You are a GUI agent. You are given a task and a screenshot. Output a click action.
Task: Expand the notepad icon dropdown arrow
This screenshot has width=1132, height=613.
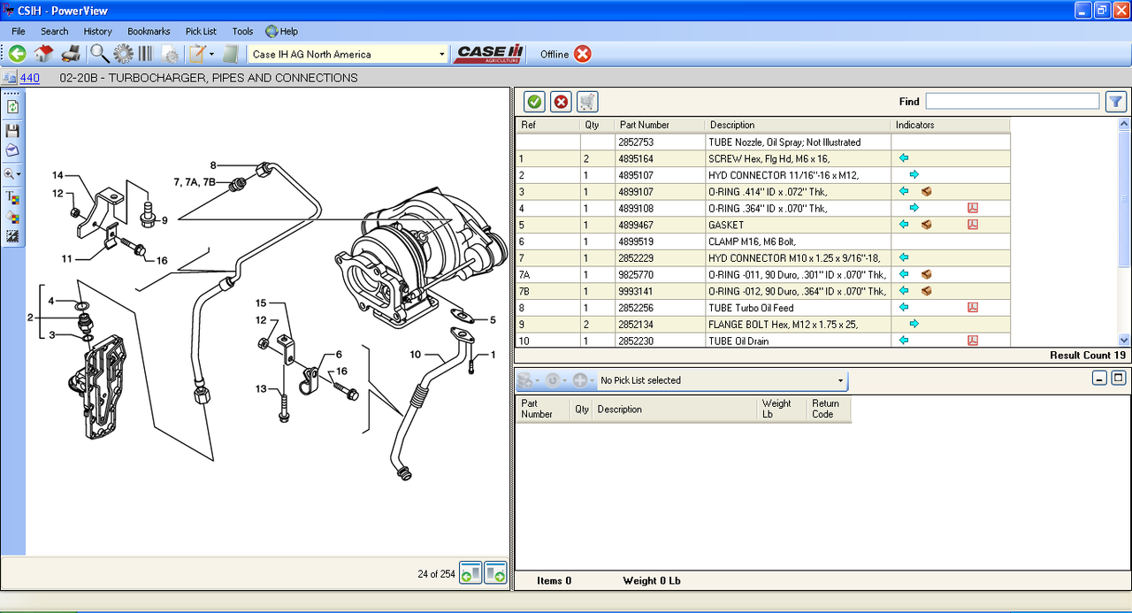[211, 54]
